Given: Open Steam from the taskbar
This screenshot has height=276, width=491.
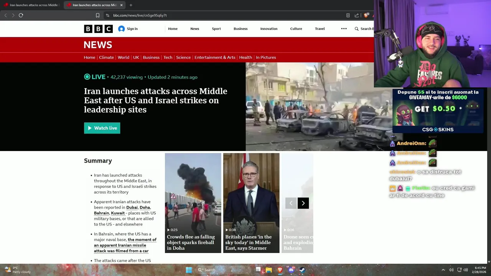Looking at the screenshot, I should point(302,270).
